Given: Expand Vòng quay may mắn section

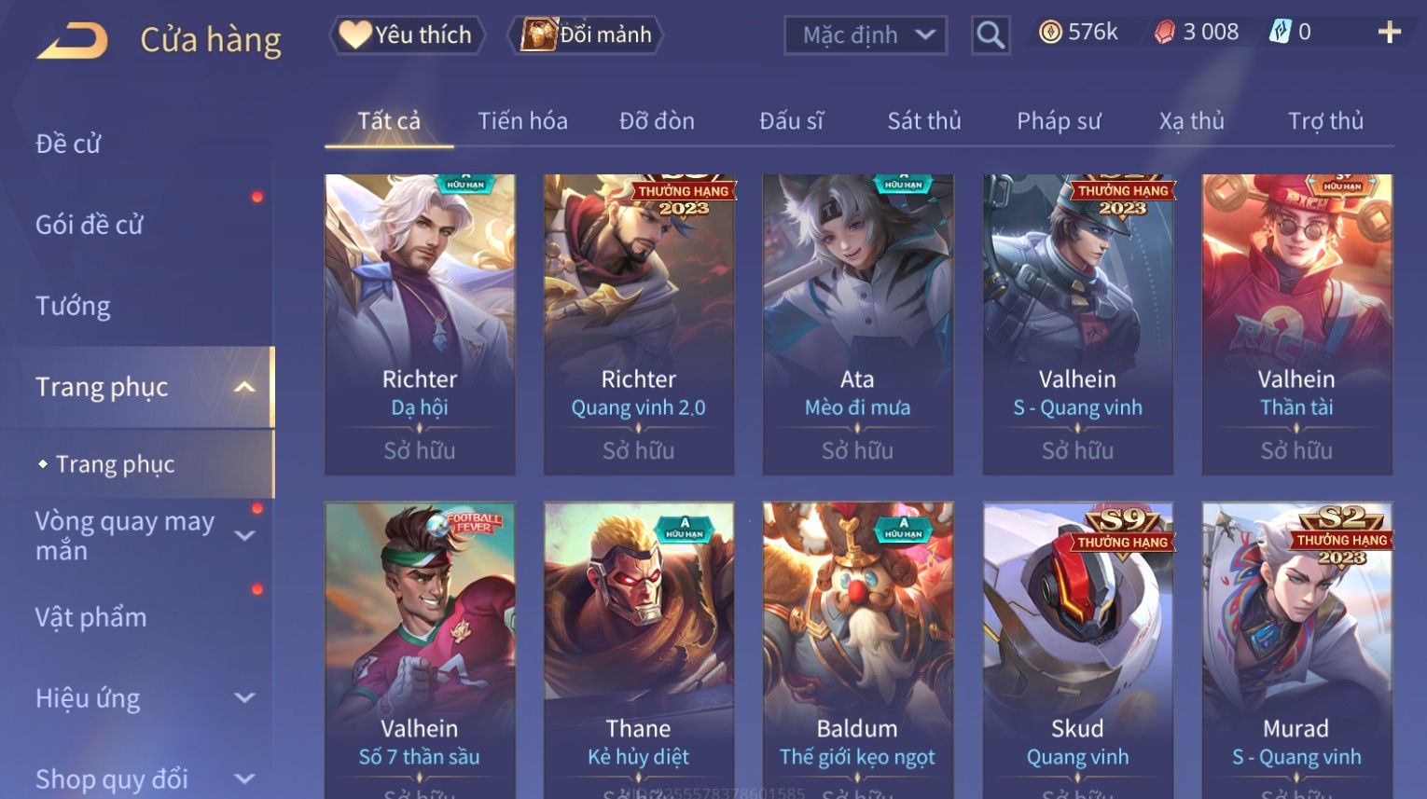Looking at the screenshot, I should pos(244,535).
